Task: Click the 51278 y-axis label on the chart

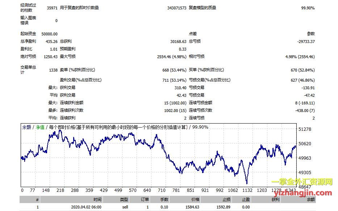Action: (305, 129)
